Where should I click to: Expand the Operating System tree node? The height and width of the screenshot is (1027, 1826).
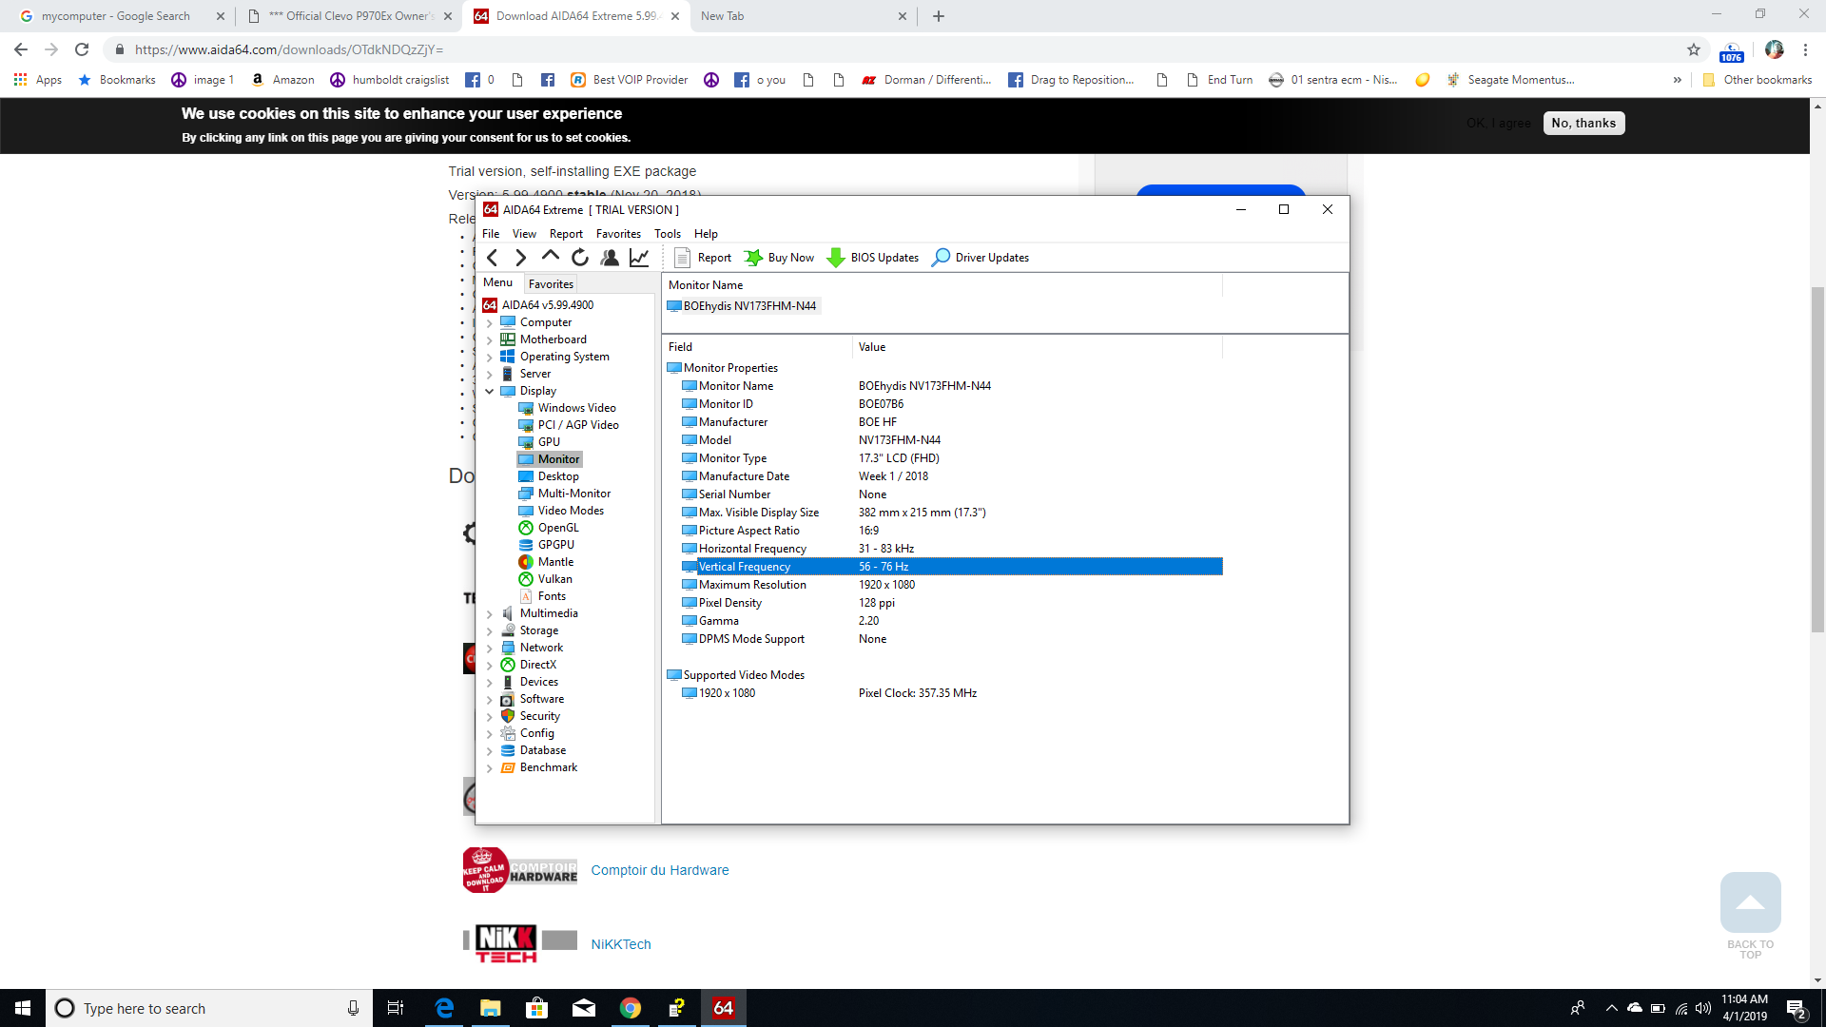(490, 358)
